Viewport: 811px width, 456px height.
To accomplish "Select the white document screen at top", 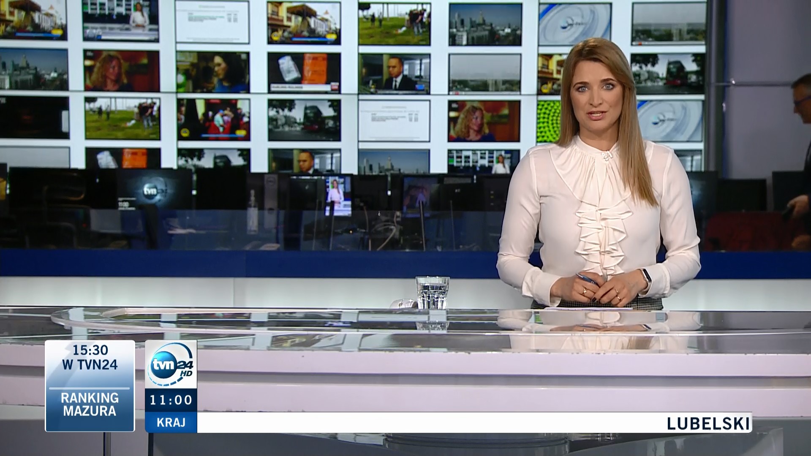I will click(x=212, y=21).
